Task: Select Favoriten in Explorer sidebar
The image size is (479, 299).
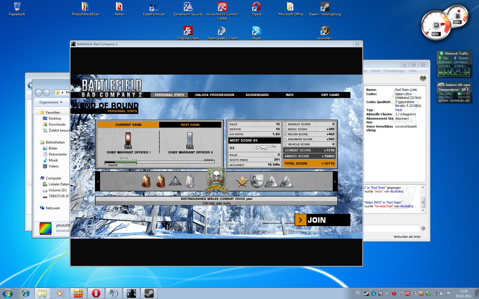Action: [x=52, y=112]
